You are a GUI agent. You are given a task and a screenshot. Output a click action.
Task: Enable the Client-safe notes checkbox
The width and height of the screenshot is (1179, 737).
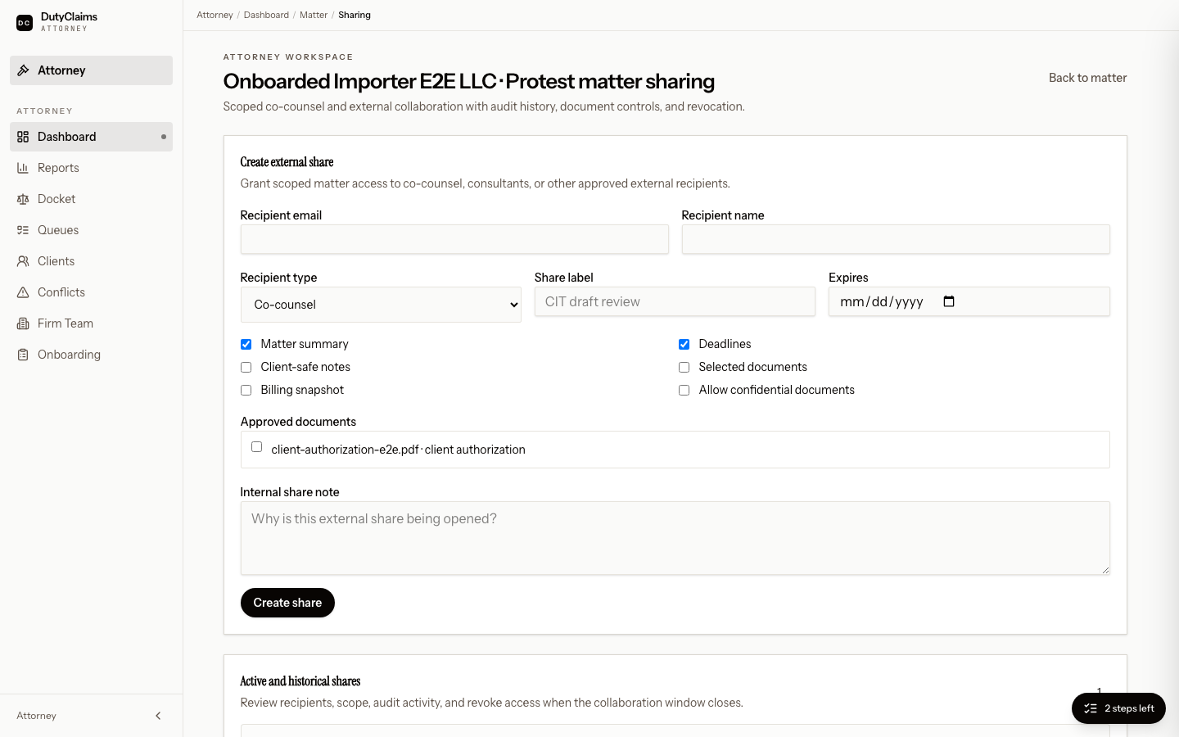pyautogui.click(x=246, y=367)
